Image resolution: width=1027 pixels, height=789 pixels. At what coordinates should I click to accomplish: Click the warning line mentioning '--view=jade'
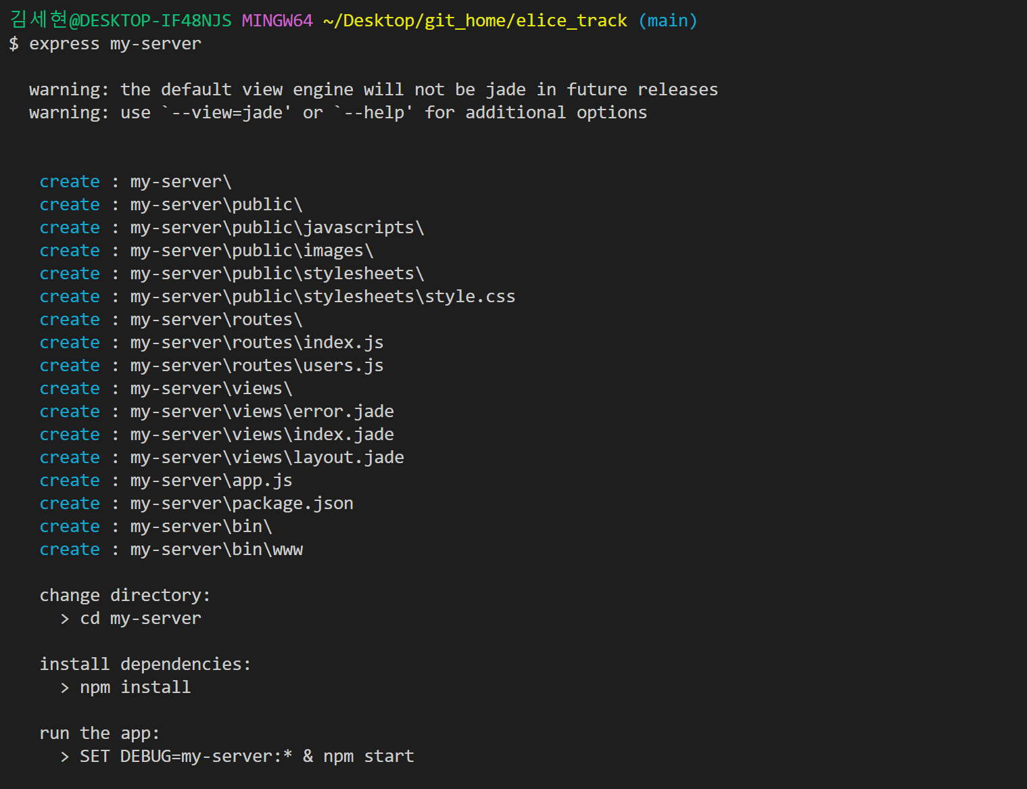[x=338, y=113]
